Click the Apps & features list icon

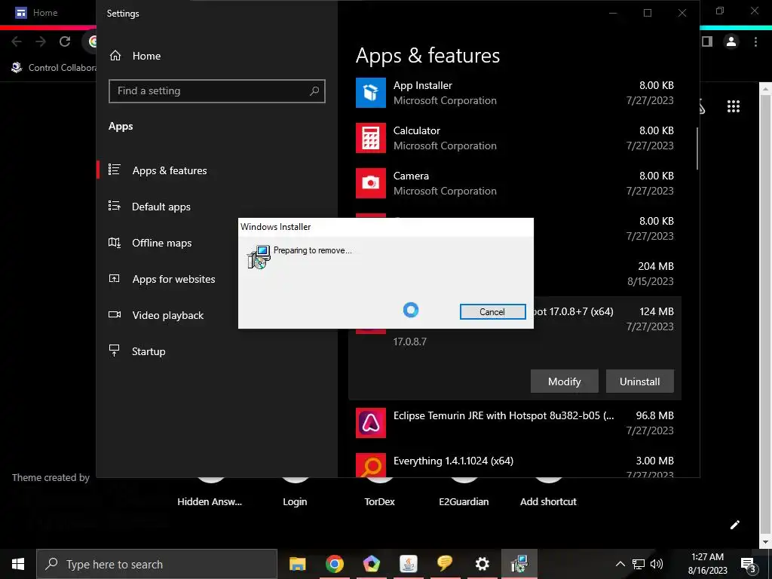point(115,170)
